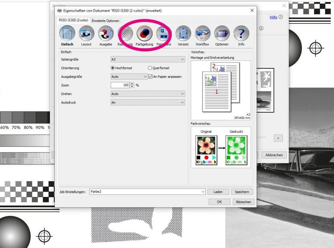Increase Zoom with the up stepper arrow
334x248 pixels.
pos(132,84)
